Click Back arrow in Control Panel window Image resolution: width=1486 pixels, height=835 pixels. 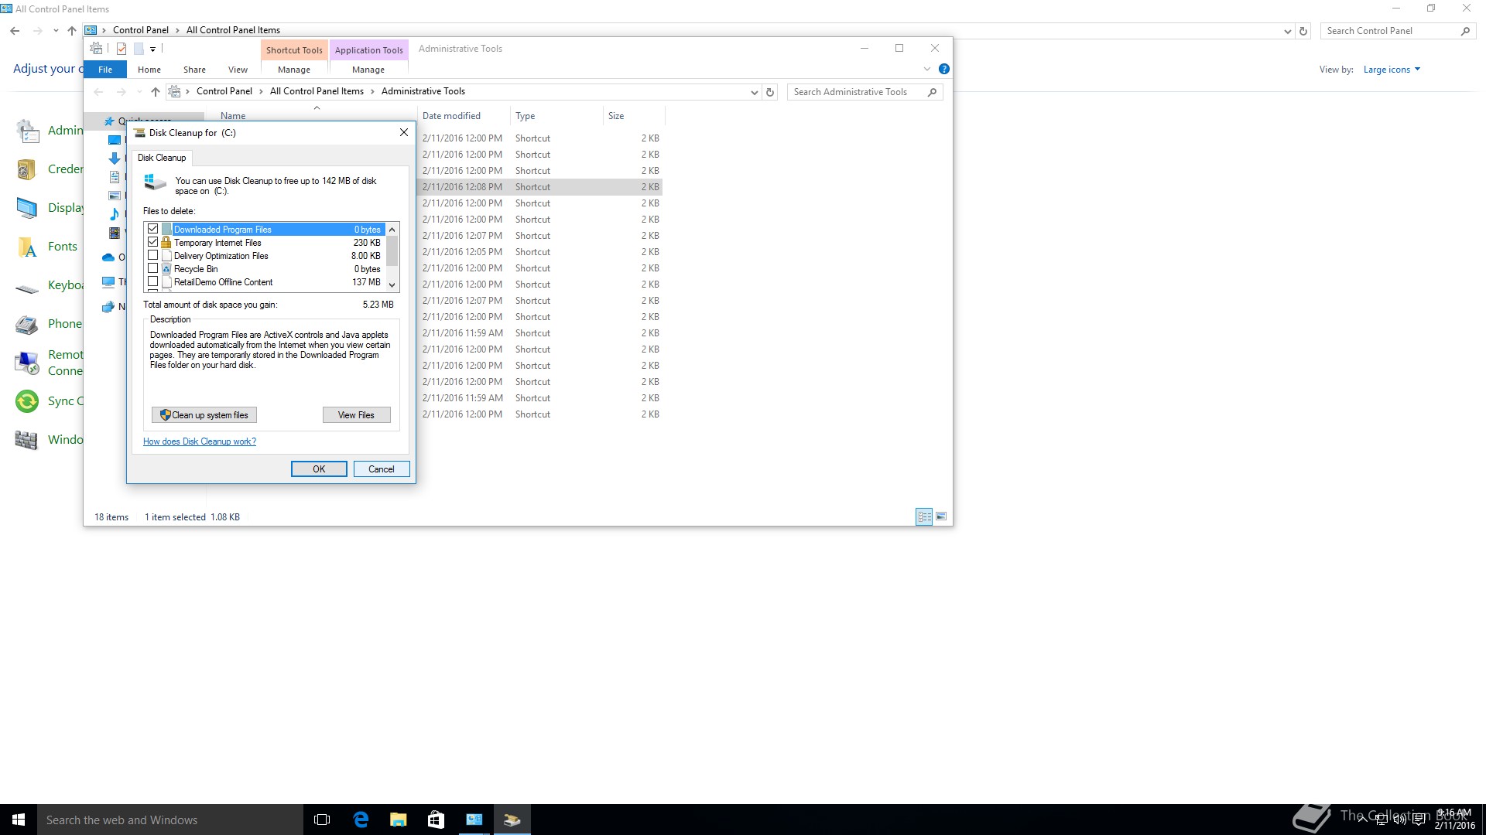[15, 30]
